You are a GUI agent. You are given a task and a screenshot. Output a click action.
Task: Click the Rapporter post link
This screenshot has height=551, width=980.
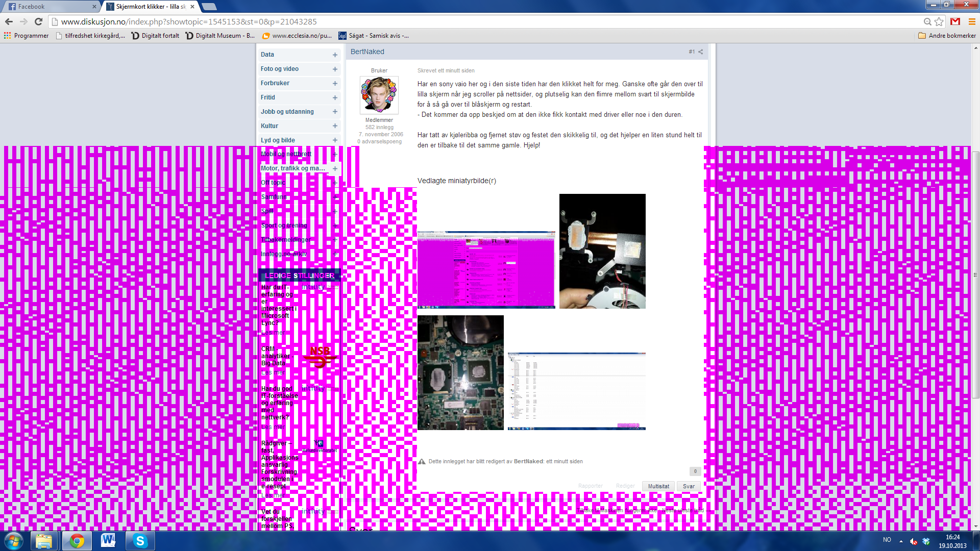[x=591, y=486]
